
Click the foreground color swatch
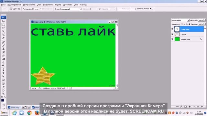pos(3,100)
